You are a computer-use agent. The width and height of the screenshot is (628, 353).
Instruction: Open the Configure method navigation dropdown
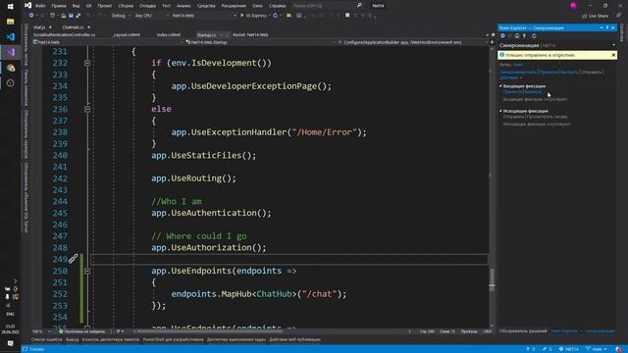coord(412,42)
